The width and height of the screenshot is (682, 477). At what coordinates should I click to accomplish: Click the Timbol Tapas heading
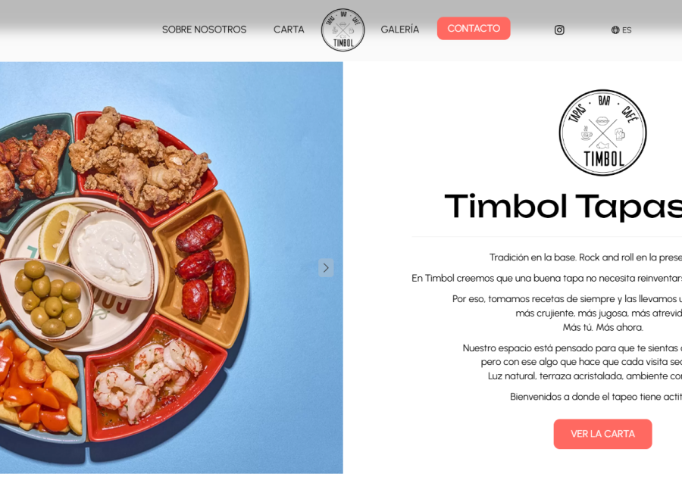click(x=563, y=207)
